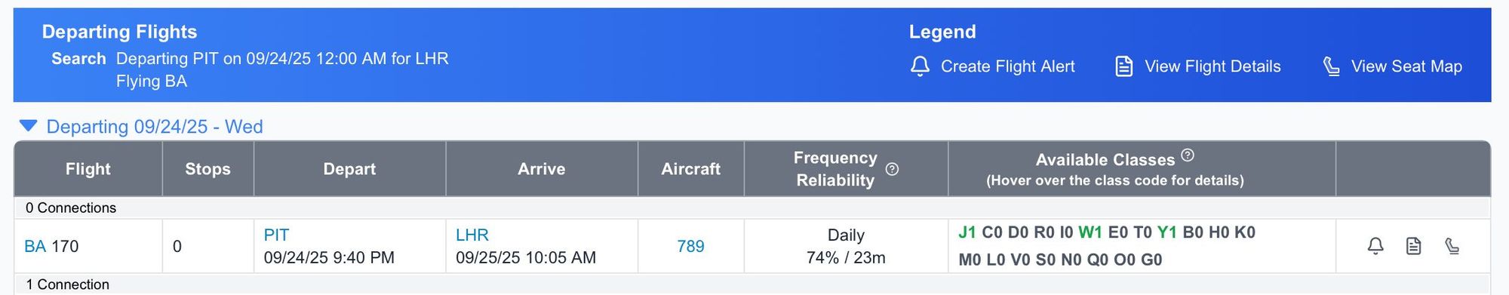The height and width of the screenshot is (295, 1509).
Task: Click the legend bell icon for Create Flight Alert
Action: (920, 66)
